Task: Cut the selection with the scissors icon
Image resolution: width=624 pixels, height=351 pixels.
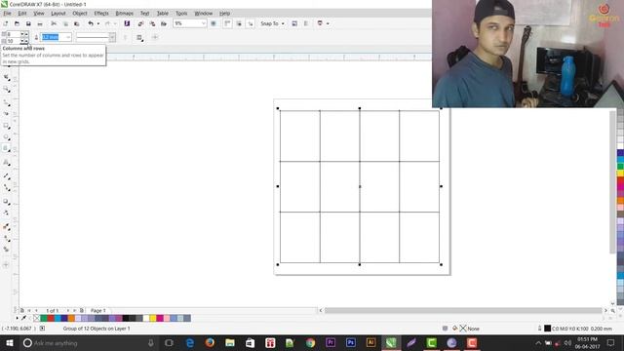Action: pyautogui.click(x=54, y=23)
